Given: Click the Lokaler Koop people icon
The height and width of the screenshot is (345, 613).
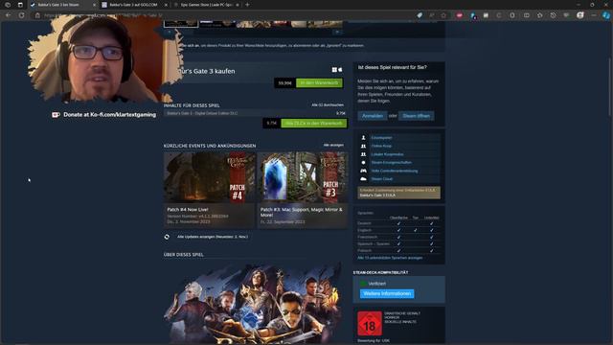Looking at the screenshot, I should (x=363, y=154).
